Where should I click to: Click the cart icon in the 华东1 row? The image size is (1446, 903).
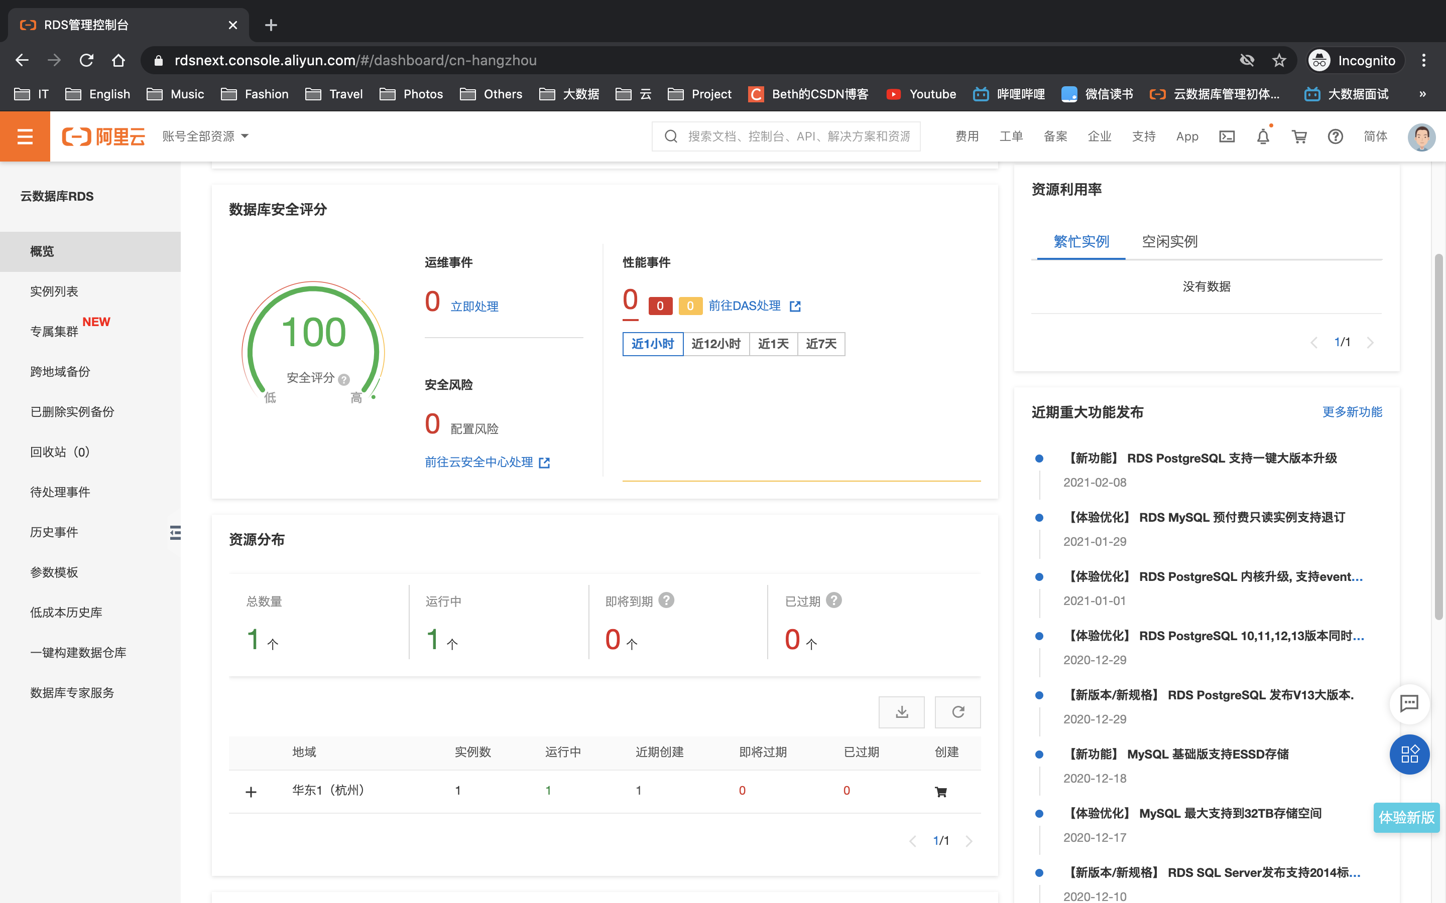coord(940,791)
